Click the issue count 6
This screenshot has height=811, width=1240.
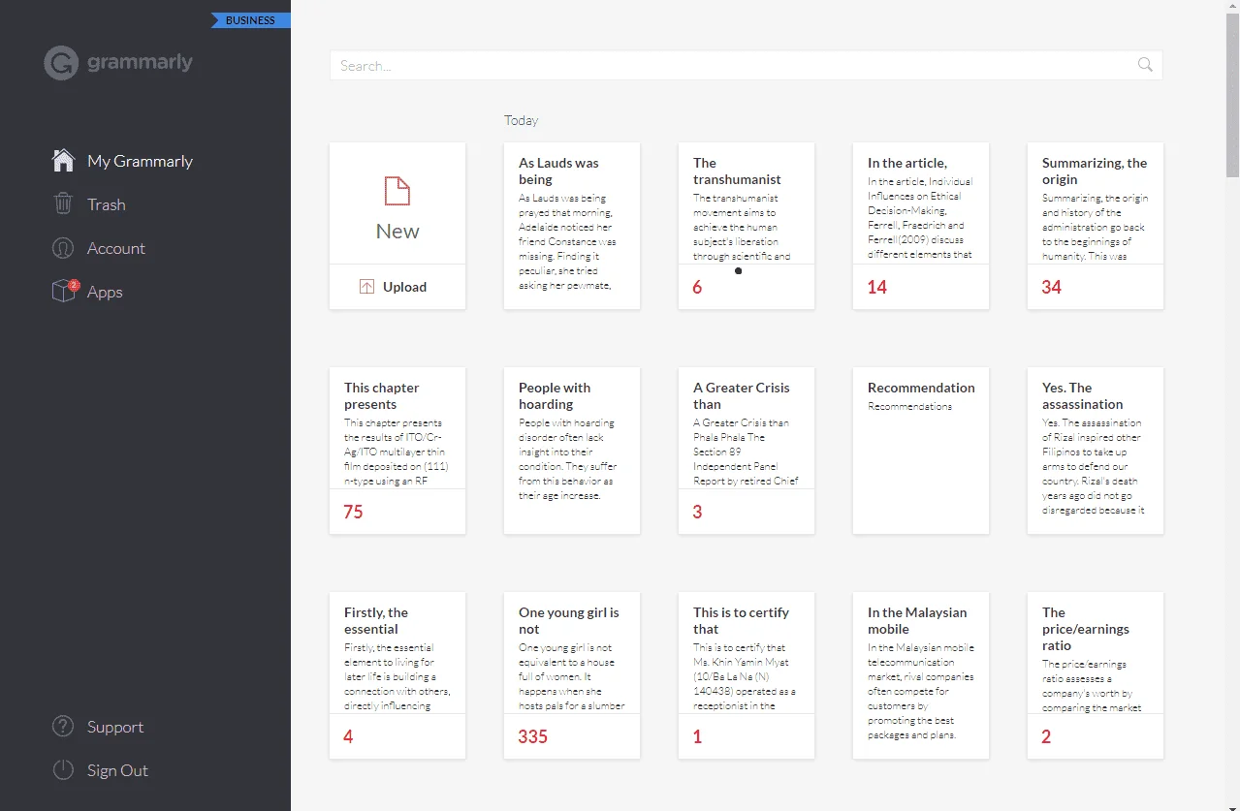pos(697,287)
